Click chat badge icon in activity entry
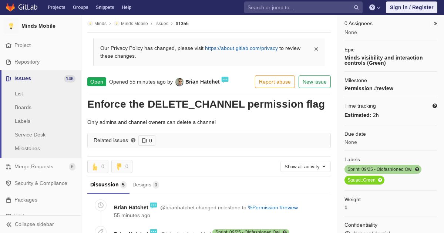444x233 pixels. click(x=154, y=205)
